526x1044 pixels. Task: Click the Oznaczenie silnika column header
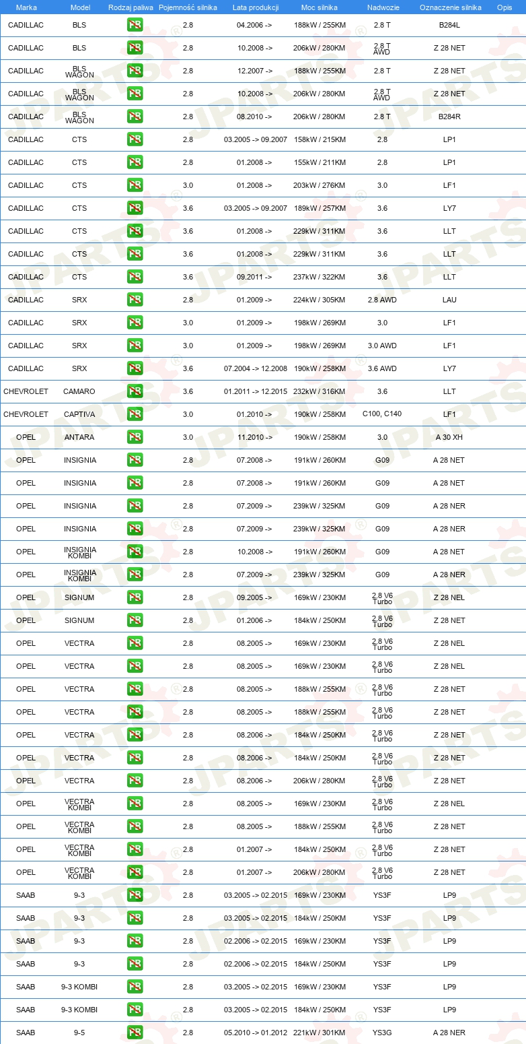point(450,7)
